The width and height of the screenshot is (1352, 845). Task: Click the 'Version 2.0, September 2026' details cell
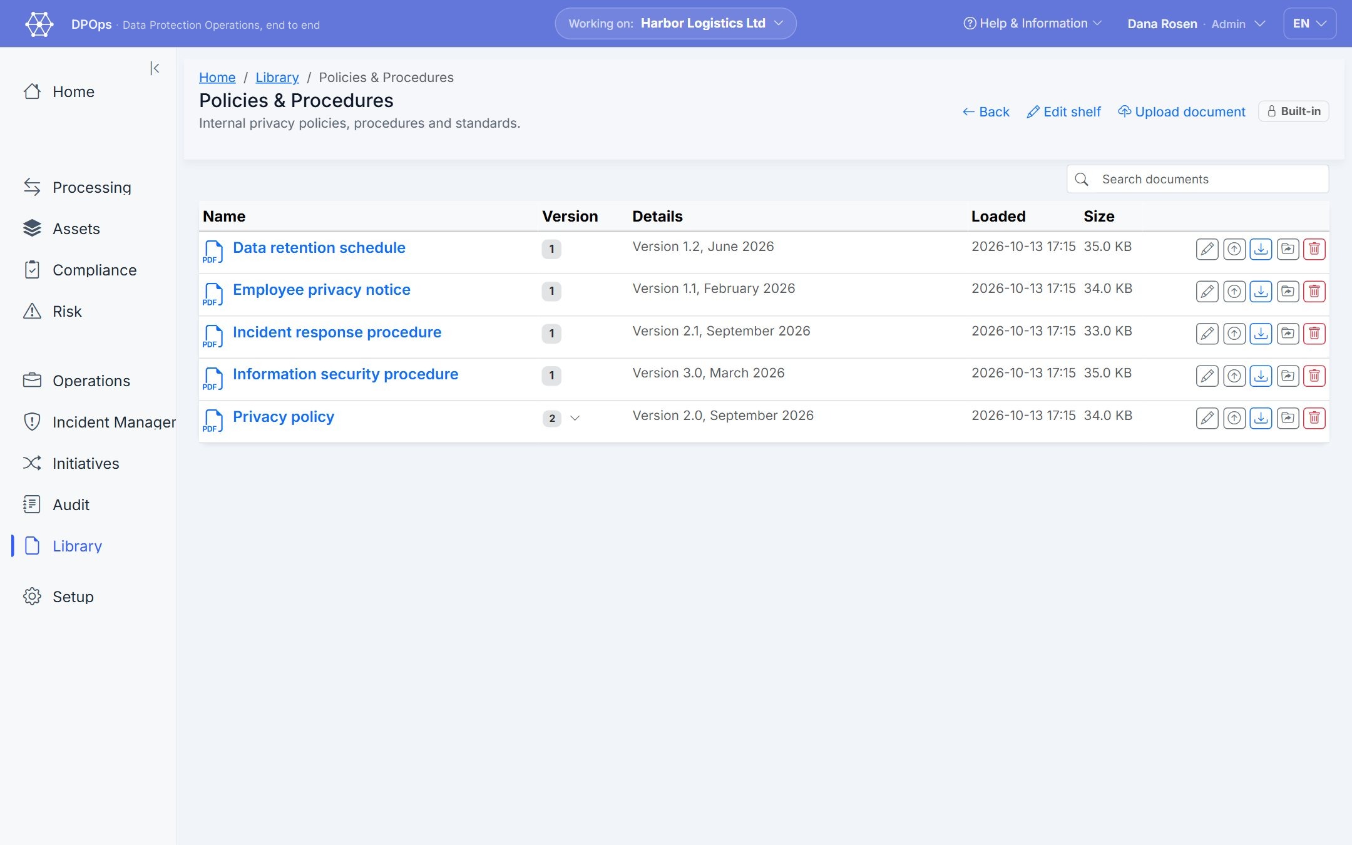(x=723, y=416)
